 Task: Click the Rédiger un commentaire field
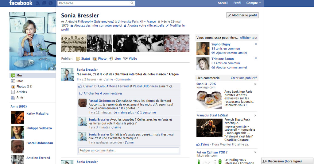point(129,151)
